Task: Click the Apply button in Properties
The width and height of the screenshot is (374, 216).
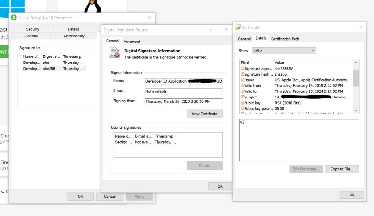Action: (x=139, y=196)
